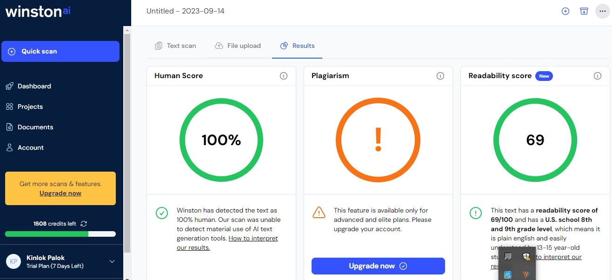
Task: Open How to interpret our results link
Action: tap(253, 239)
